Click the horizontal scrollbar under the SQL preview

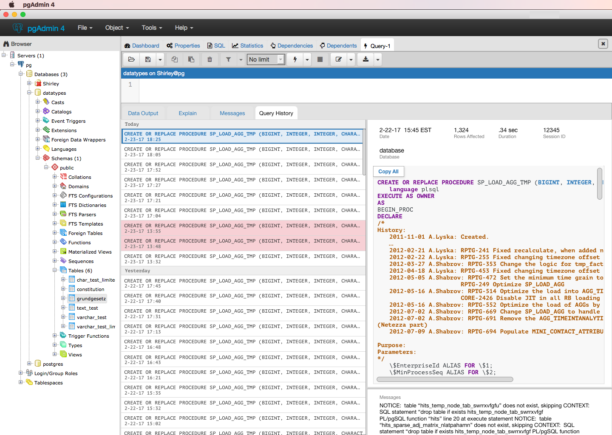point(445,379)
